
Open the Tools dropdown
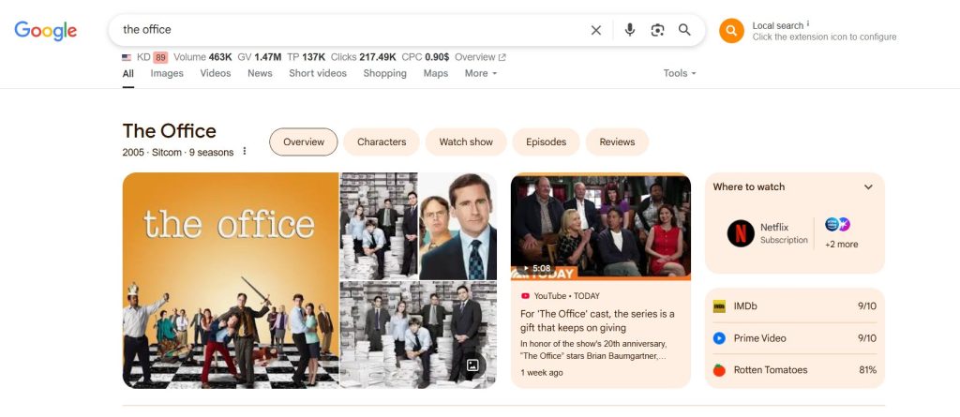coord(680,73)
